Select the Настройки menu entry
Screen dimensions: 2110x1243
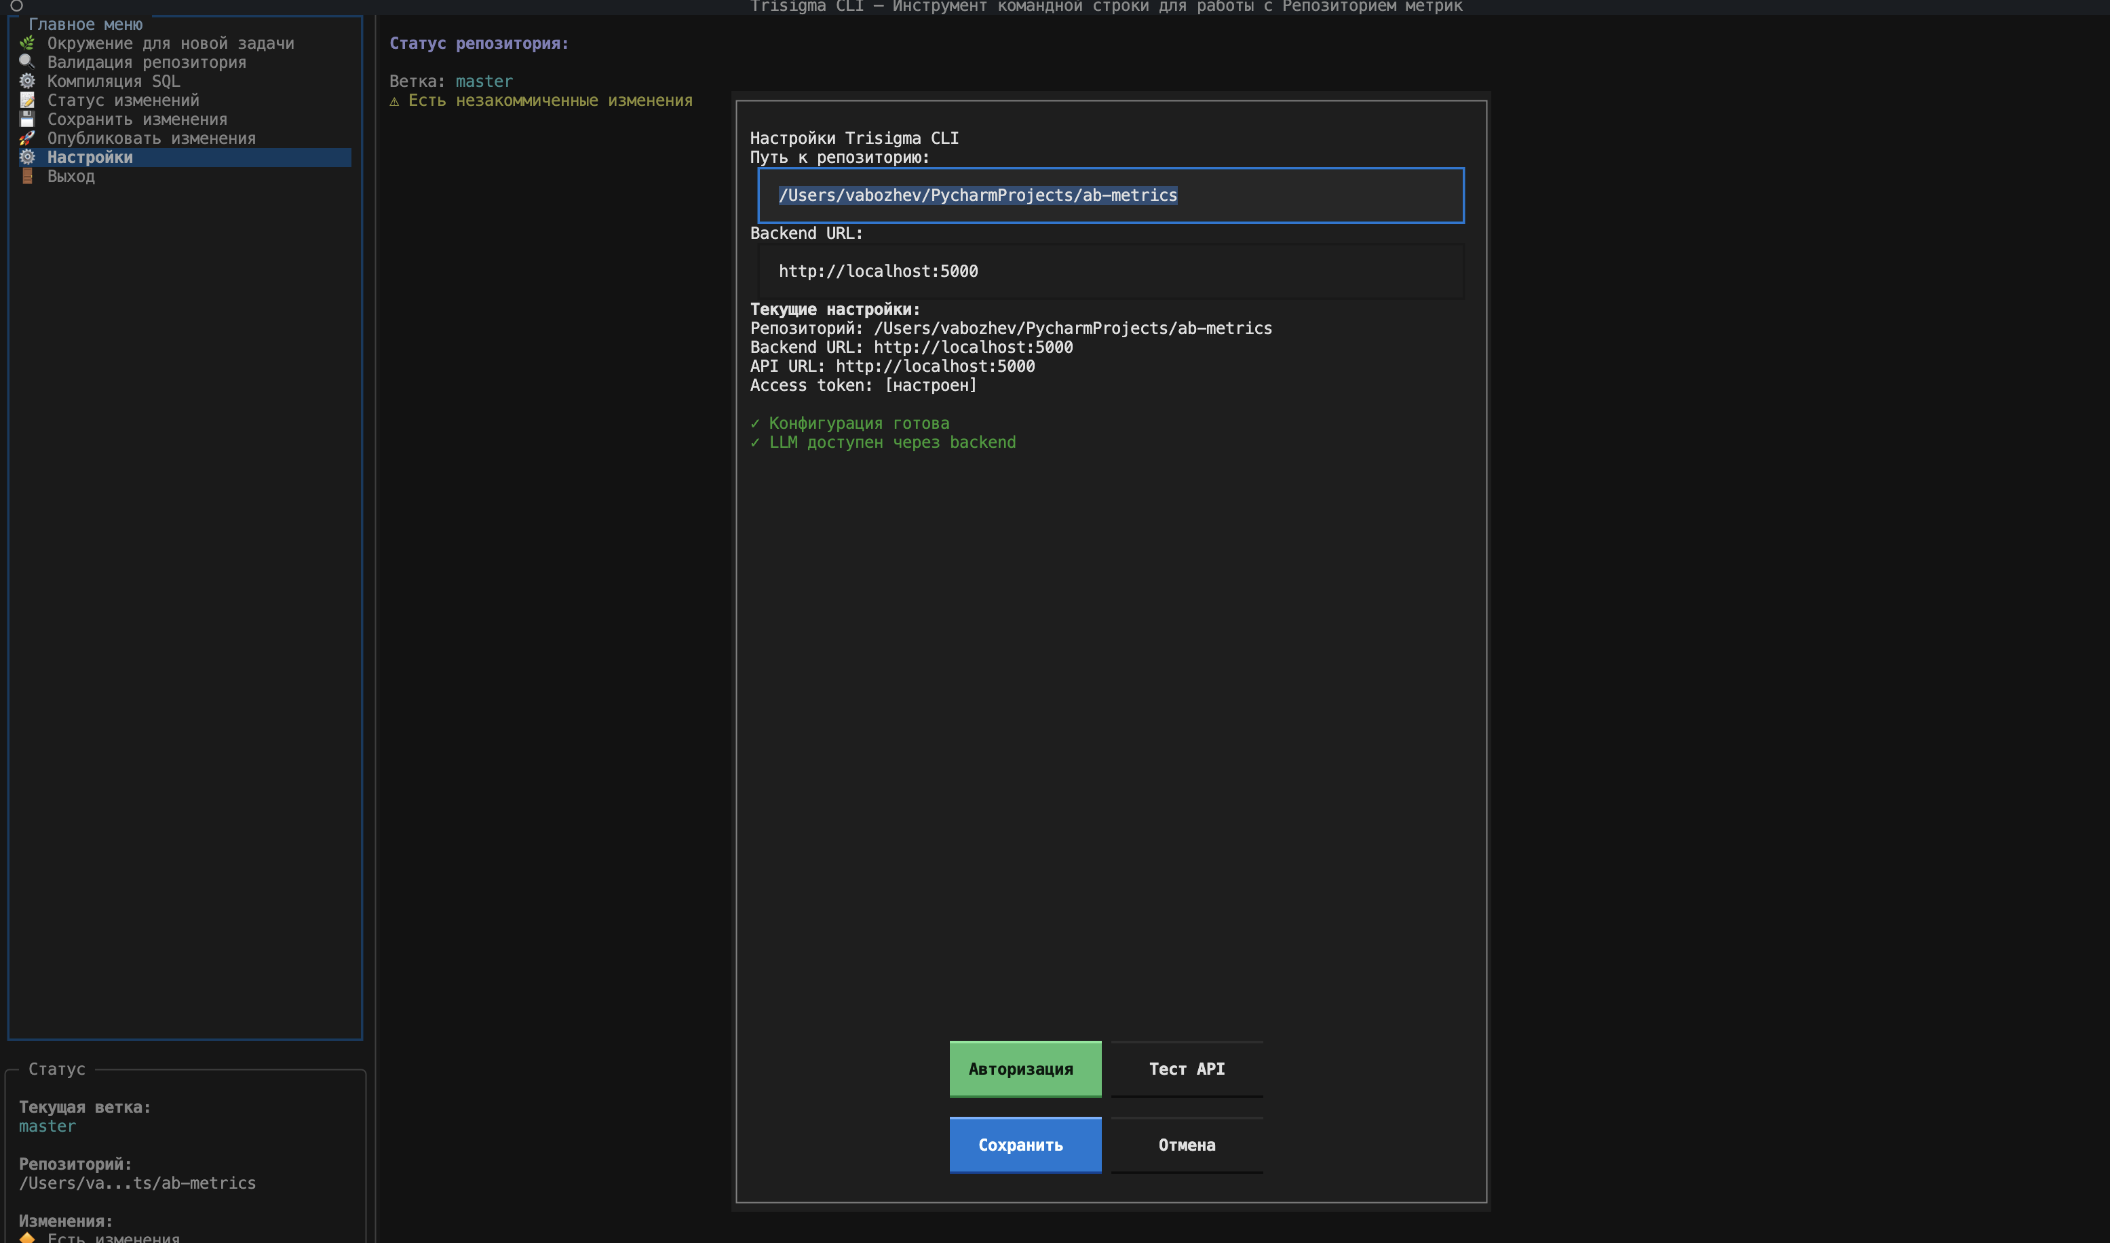click(90, 157)
